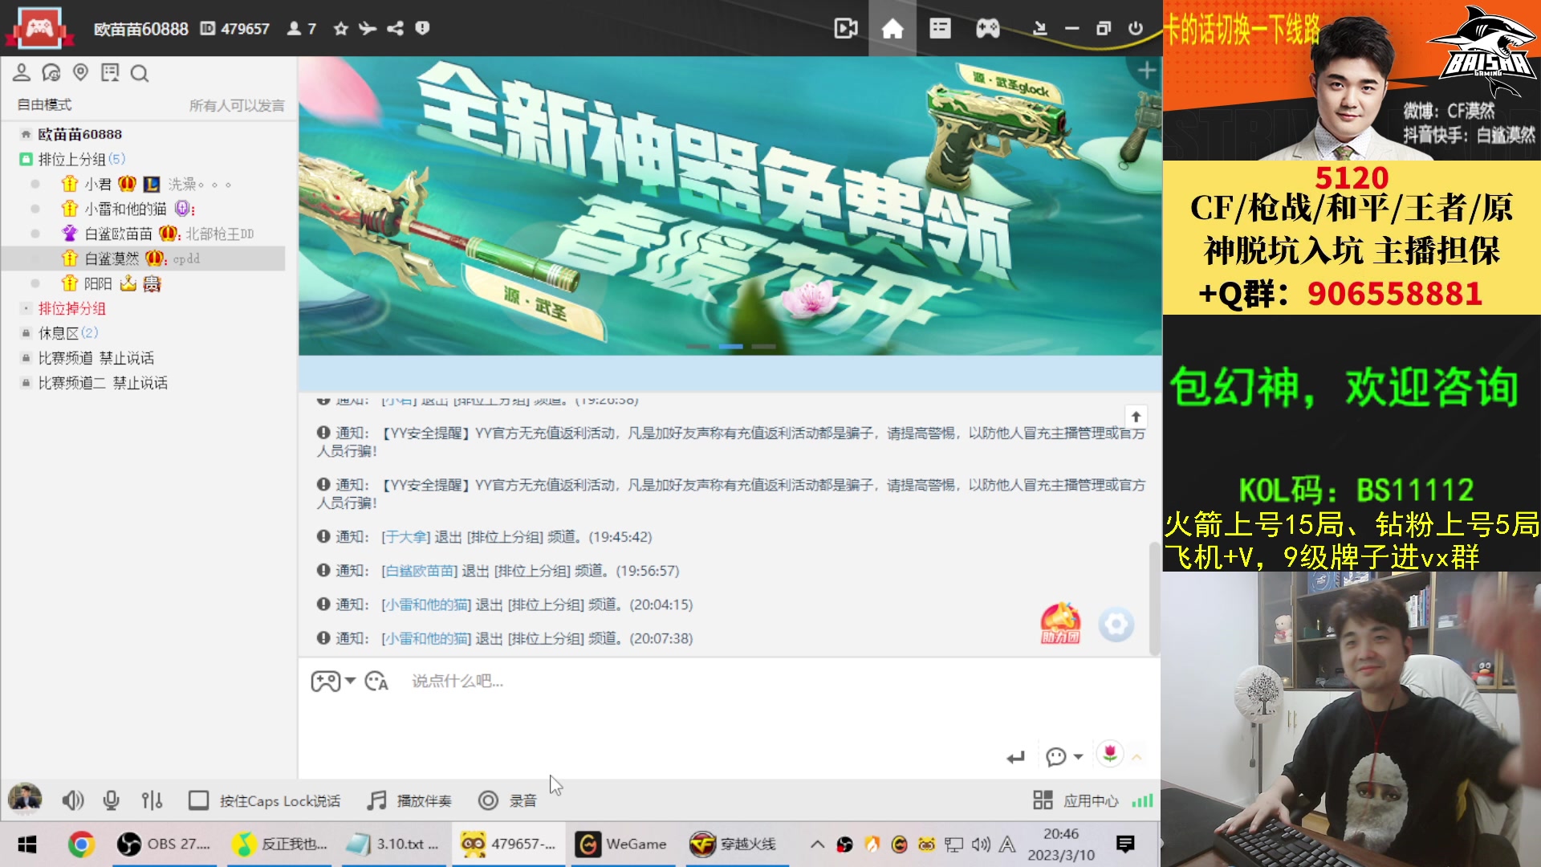Select user 阳阳 in channel list

click(x=98, y=283)
